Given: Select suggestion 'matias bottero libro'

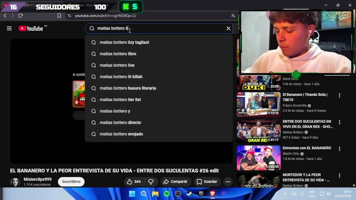Looking at the screenshot, I should pos(159,54).
